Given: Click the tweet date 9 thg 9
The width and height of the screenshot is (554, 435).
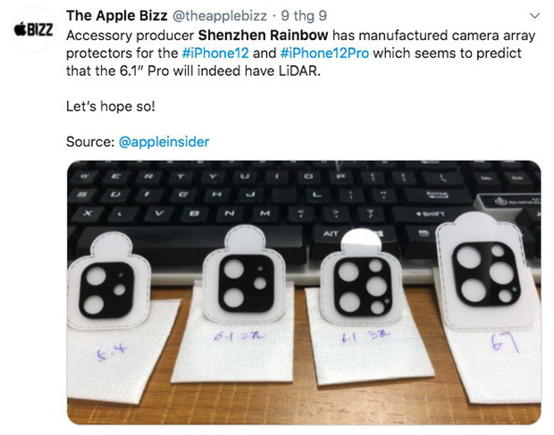Looking at the screenshot, I should click(x=304, y=16).
